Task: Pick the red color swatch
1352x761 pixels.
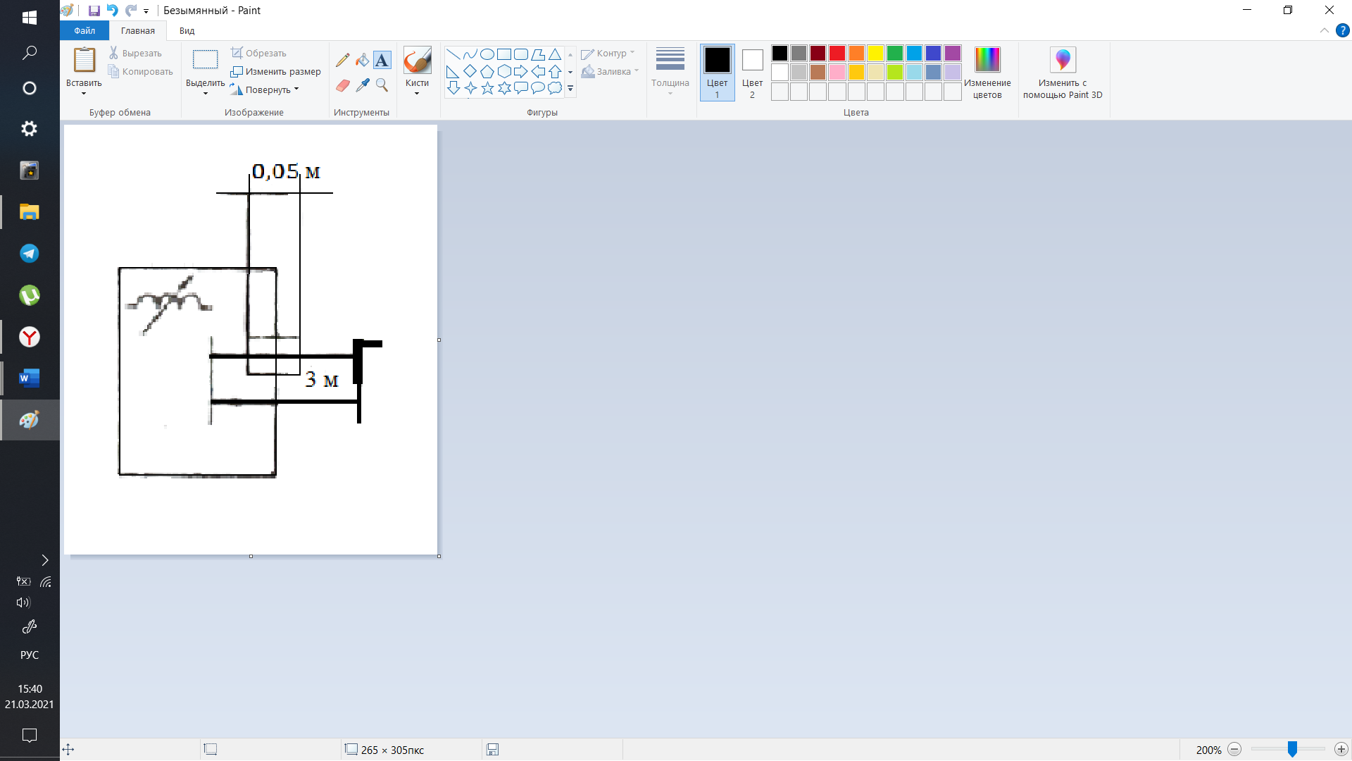Action: tap(837, 54)
